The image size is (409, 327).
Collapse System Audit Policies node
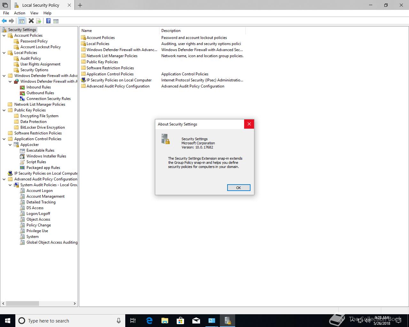(x=10, y=185)
